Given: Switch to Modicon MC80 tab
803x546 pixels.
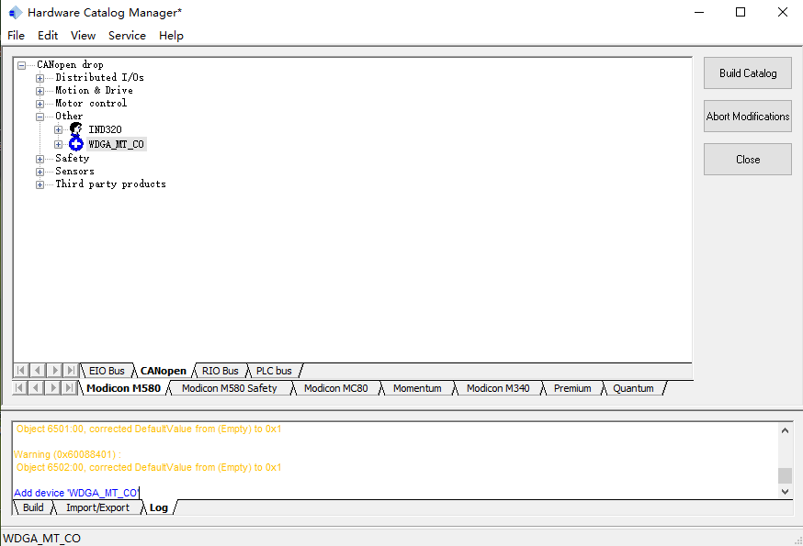Looking at the screenshot, I should click(x=336, y=388).
